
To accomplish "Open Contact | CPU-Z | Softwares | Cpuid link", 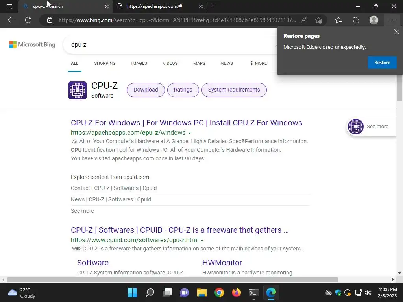I will pos(114,188).
